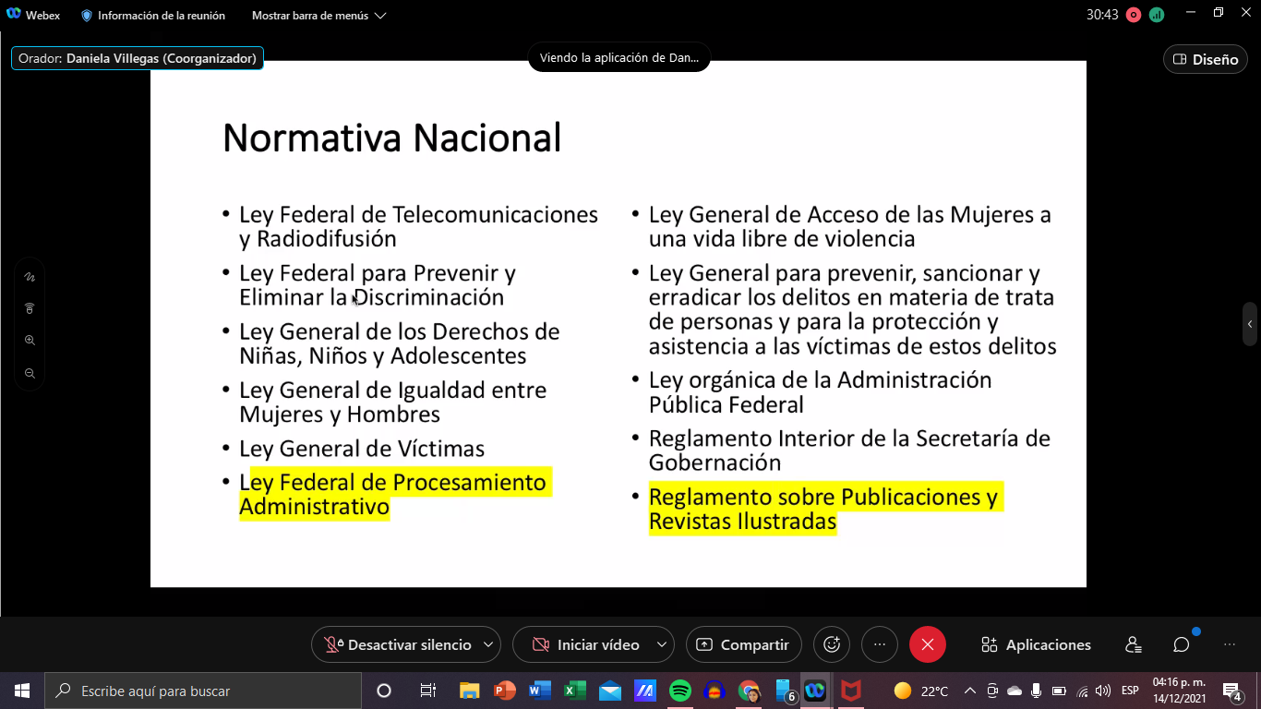This screenshot has height=709, width=1261.
Task: Open more options ellipsis in meeting controls
Action: (880, 644)
